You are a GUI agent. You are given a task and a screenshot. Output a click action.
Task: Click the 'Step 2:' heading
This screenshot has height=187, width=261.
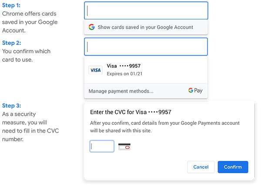click(11, 43)
